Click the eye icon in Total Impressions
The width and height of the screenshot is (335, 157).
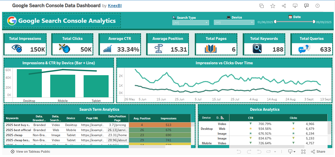pyautogui.click(x=17, y=49)
